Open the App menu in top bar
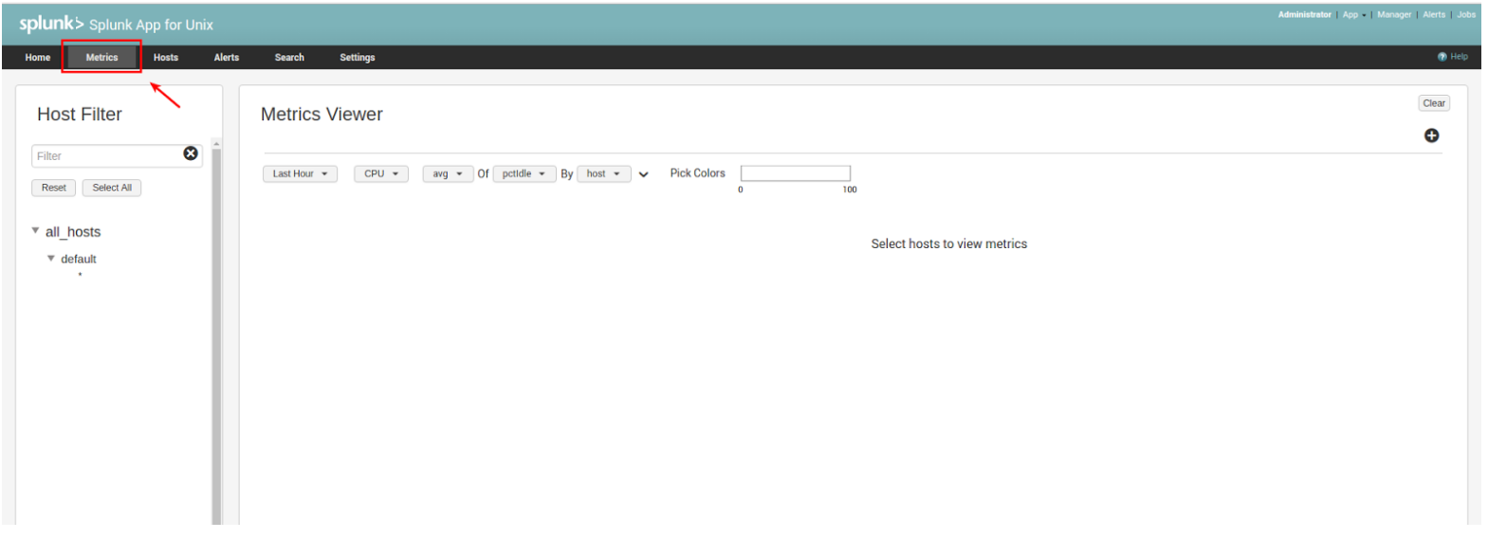 pyautogui.click(x=1353, y=15)
